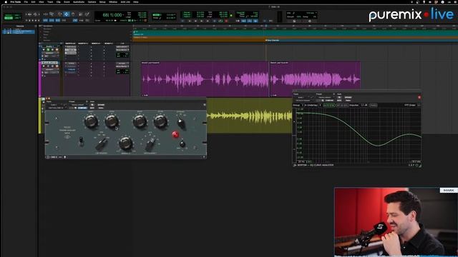Open the input path selector on Audio 1
This screenshot has width=458, height=257.
122,46
